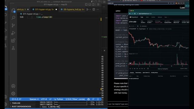Open the chart date range calendar icon
The height and width of the screenshot is (109, 194).
click(x=148, y=69)
